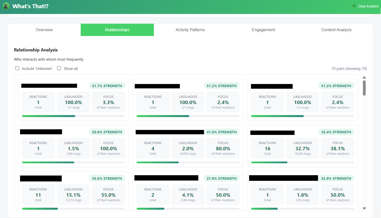Select the 41.0% STRENGTH badge
This screenshot has width=381, height=218.
click(x=221, y=132)
